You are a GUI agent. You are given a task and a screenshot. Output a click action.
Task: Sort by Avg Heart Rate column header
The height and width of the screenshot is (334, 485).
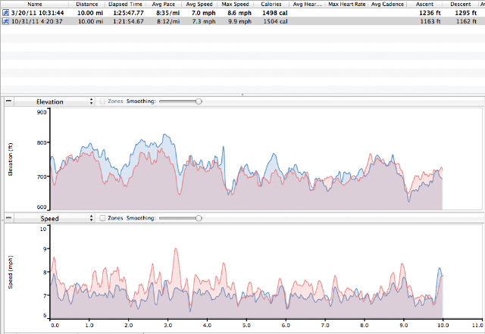[x=307, y=4]
